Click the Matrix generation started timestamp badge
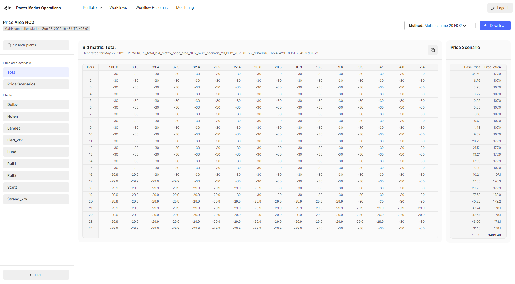The width and height of the screenshot is (515, 284). 47,29
